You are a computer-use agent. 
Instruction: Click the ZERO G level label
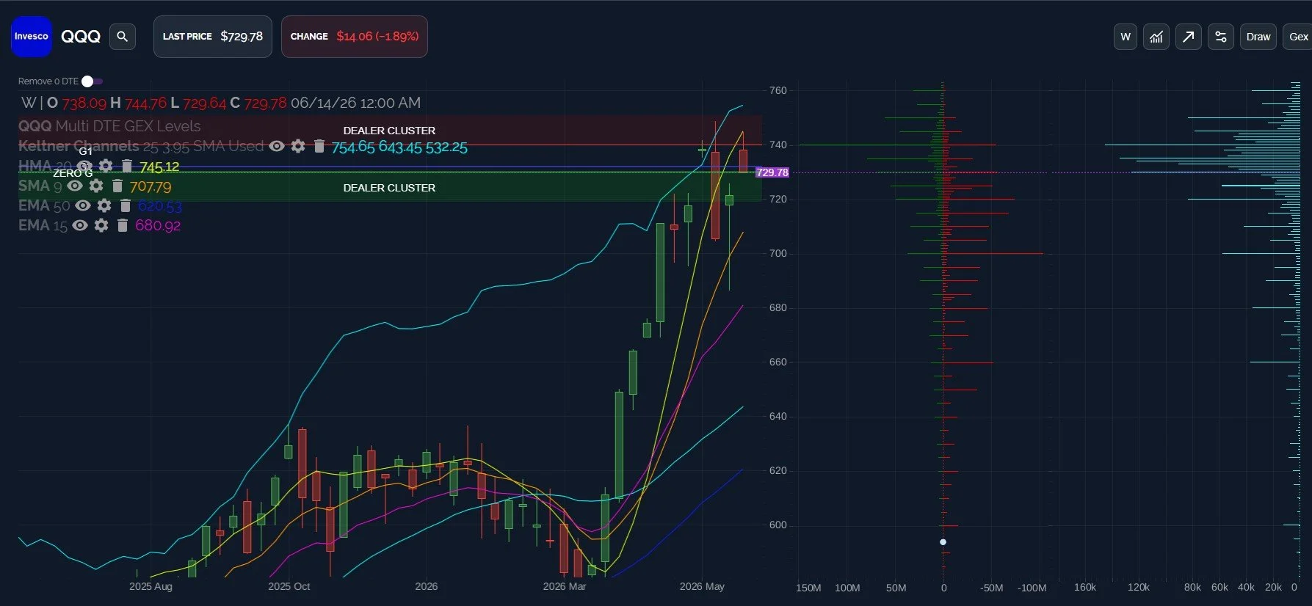(x=73, y=173)
